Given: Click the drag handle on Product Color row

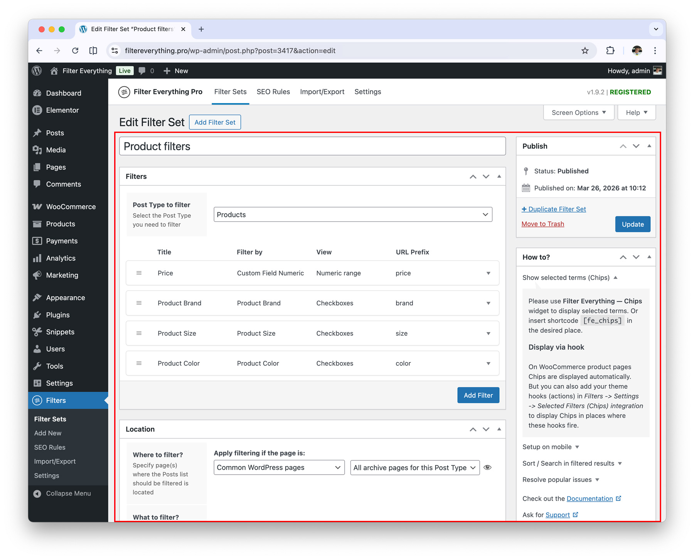Looking at the screenshot, I should [x=139, y=363].
